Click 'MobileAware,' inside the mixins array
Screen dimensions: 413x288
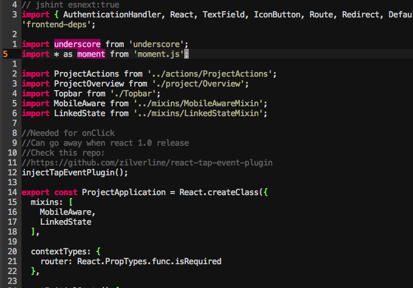coord(68,212)
